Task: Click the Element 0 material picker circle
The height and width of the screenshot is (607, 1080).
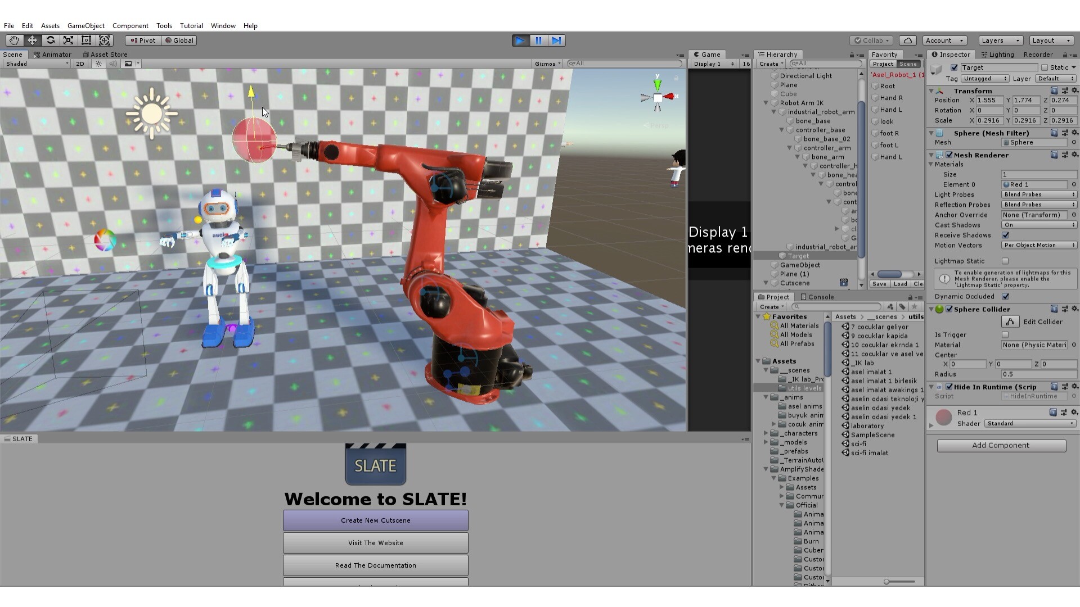Action: [x=1074, y=184]
